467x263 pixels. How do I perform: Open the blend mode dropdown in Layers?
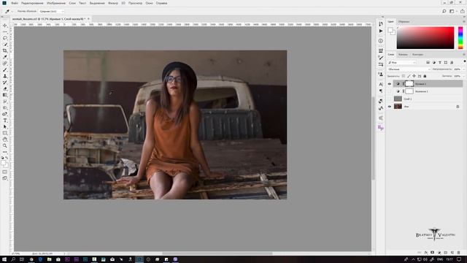coord(409,69)
